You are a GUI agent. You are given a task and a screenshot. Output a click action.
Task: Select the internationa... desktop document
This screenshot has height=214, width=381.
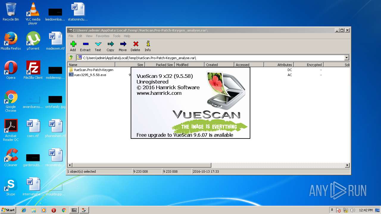pyautogui.click(x=33, y=187)
